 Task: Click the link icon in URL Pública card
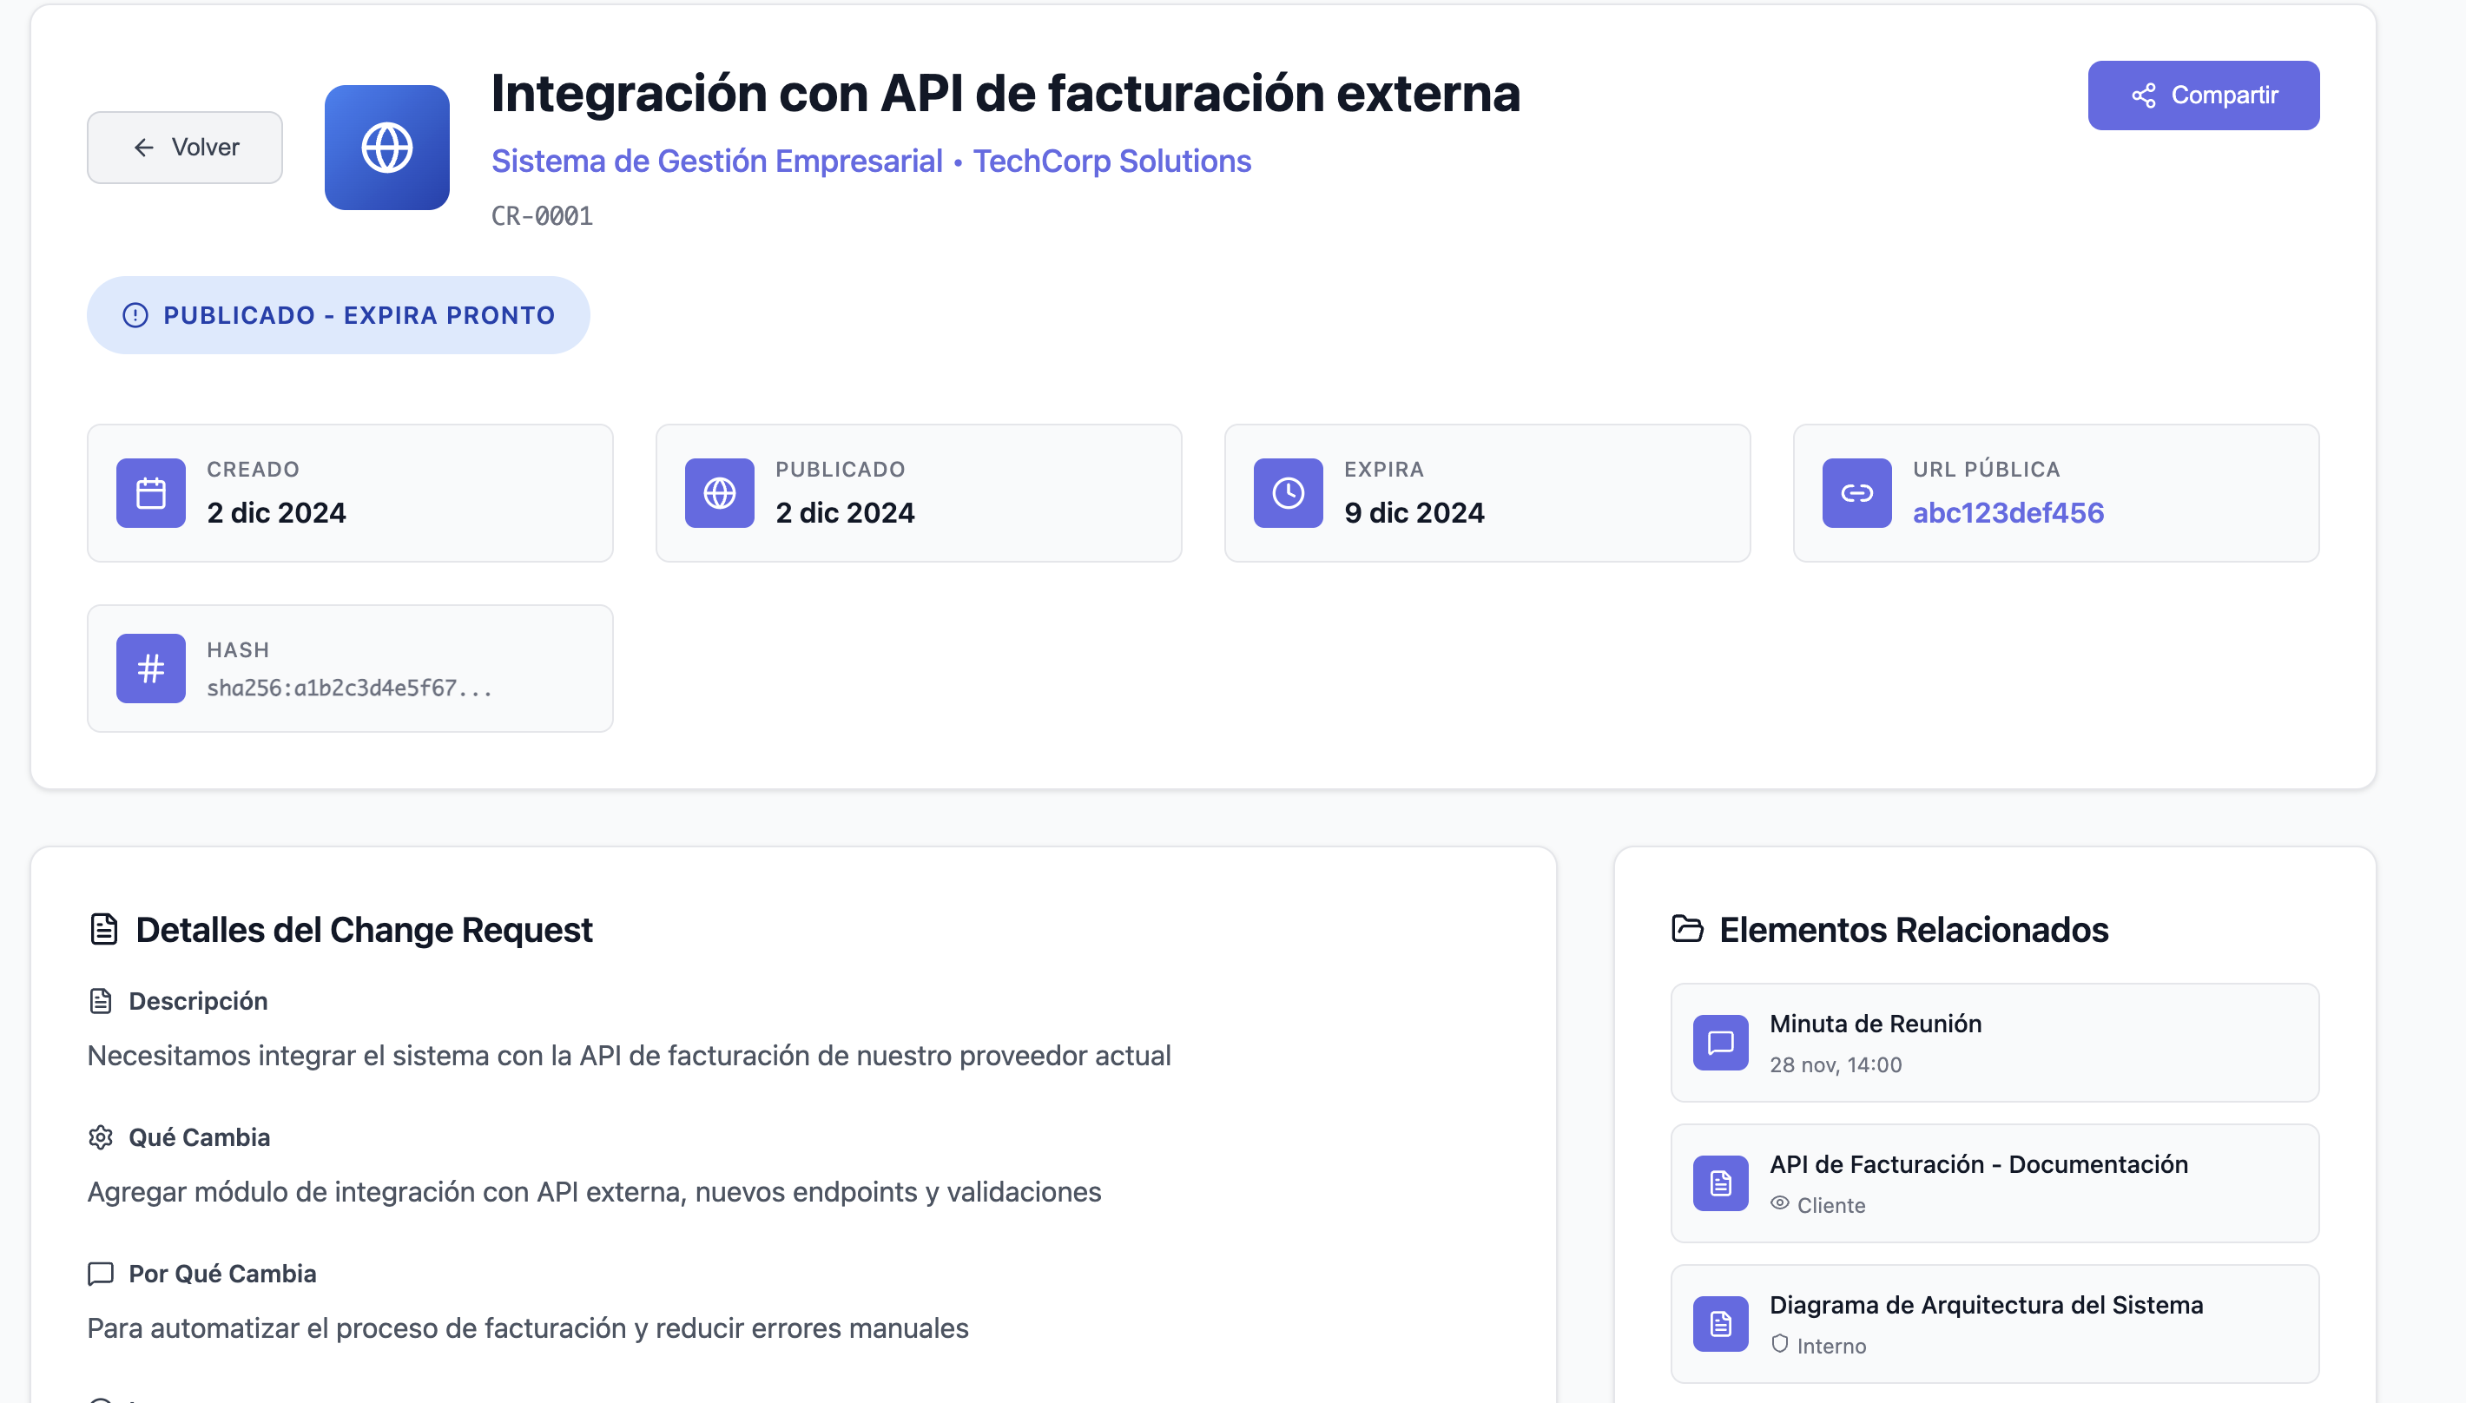1856,493
